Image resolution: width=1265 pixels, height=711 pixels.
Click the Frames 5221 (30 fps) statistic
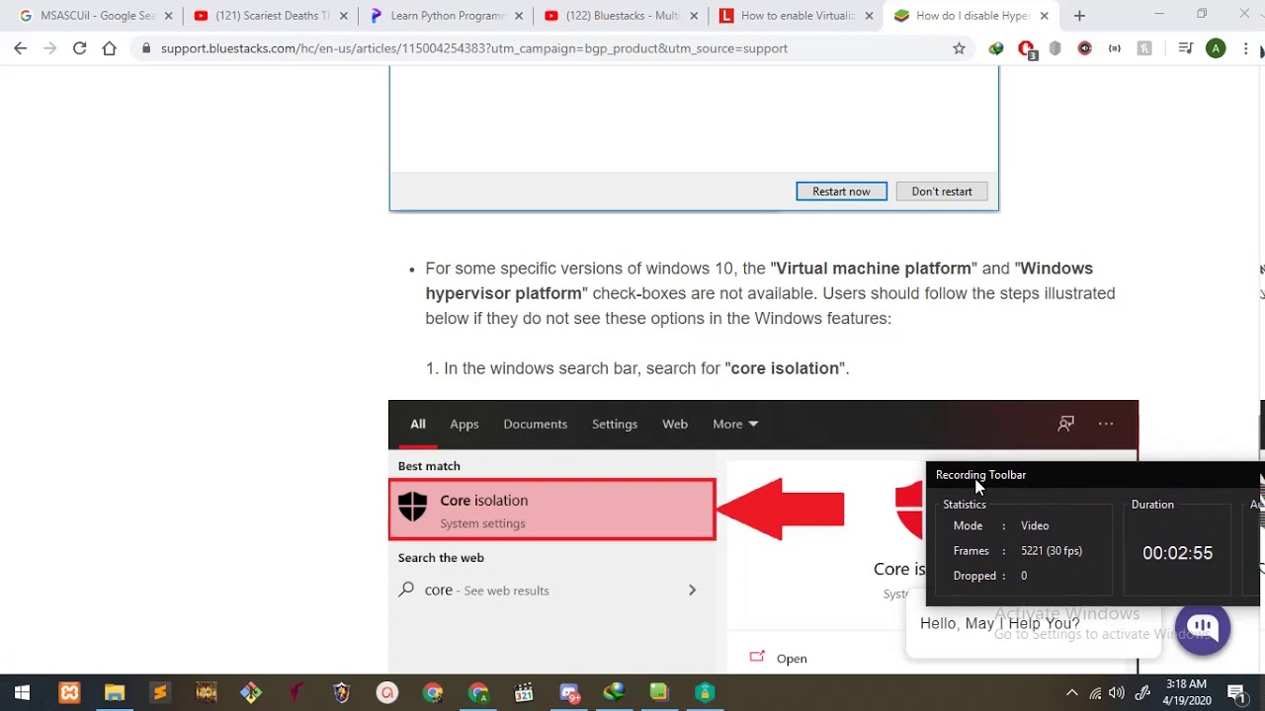1018,551
